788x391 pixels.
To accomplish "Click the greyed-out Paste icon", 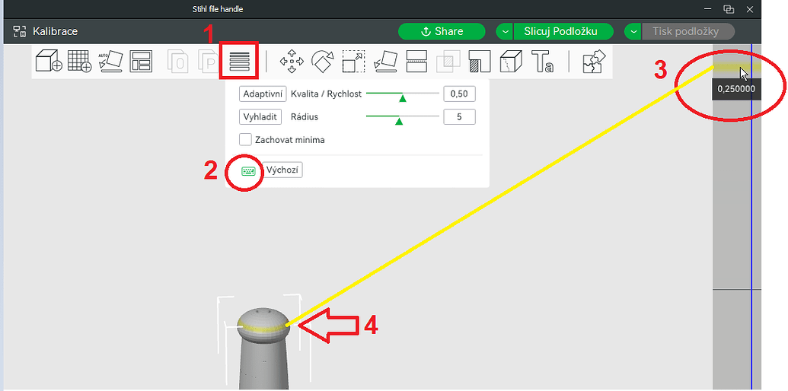I will (x=209, y=61).
